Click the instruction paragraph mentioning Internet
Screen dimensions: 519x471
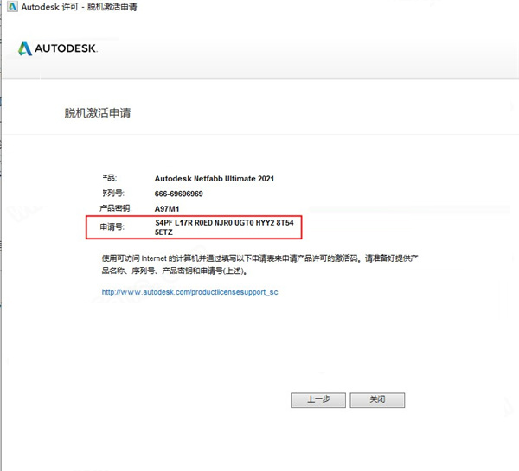pyautogui.click(x=259, y=264)
